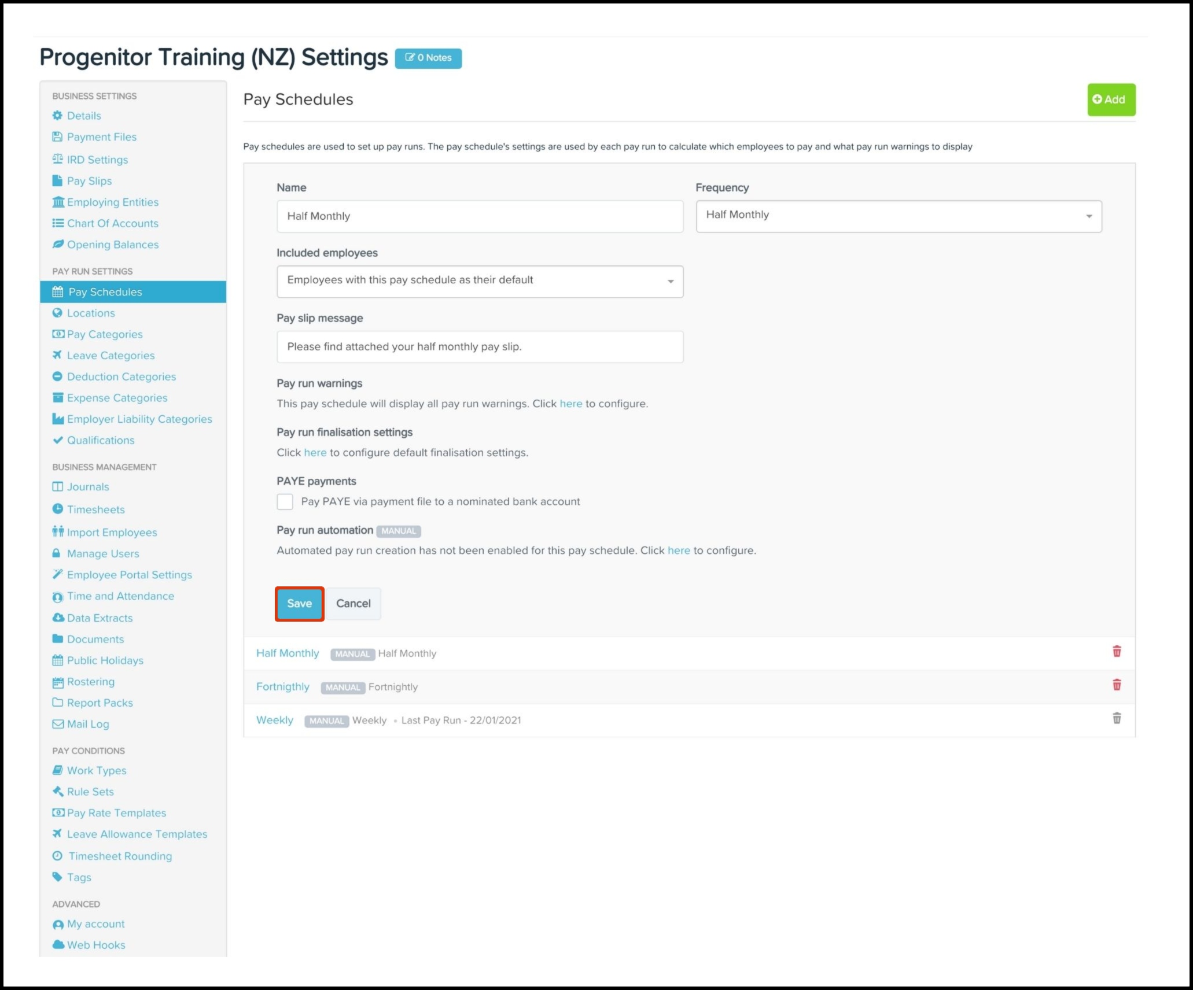
Task: Click the airplane icon beside Leave Categories
Action: pyautogui.click(x=57, y=355)
